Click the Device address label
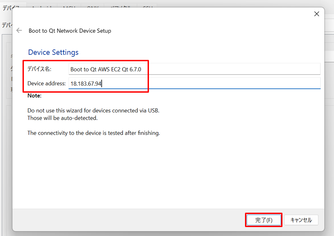 (x=46, y=83)
